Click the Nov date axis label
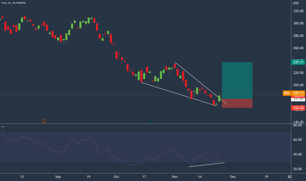Image resolution: width=306 pixels, height=181 pixels. click(175, 177)
